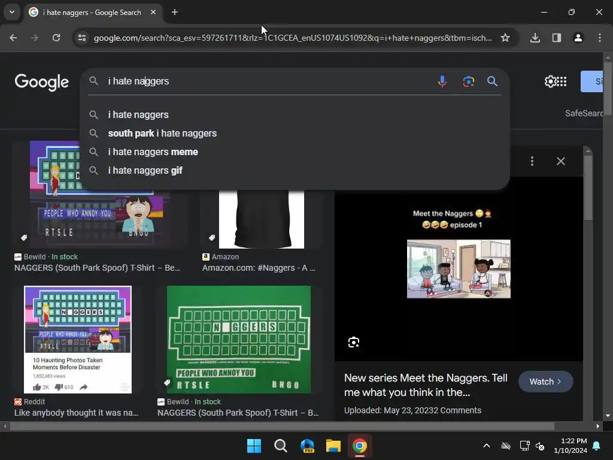Open the previewed 'Meet the' episode image

[x=459, y=269]
